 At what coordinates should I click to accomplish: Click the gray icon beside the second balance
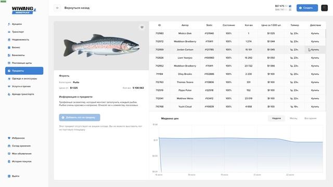(290, 9)
